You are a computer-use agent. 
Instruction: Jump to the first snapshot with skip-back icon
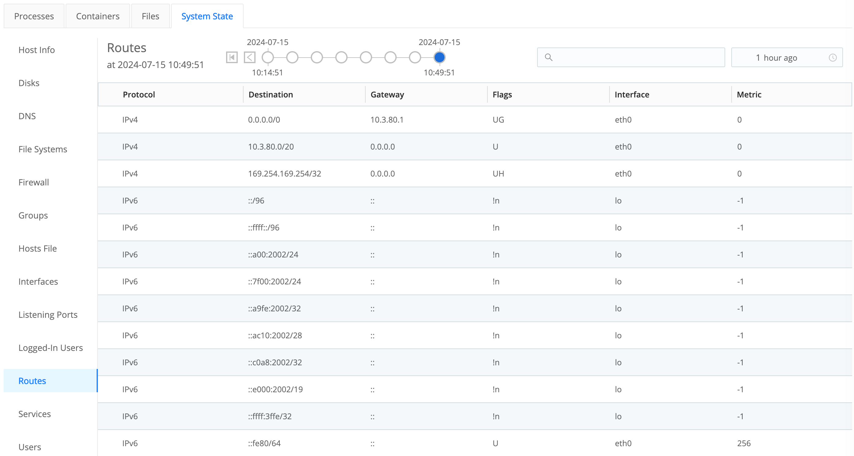[x=232, y=57]
